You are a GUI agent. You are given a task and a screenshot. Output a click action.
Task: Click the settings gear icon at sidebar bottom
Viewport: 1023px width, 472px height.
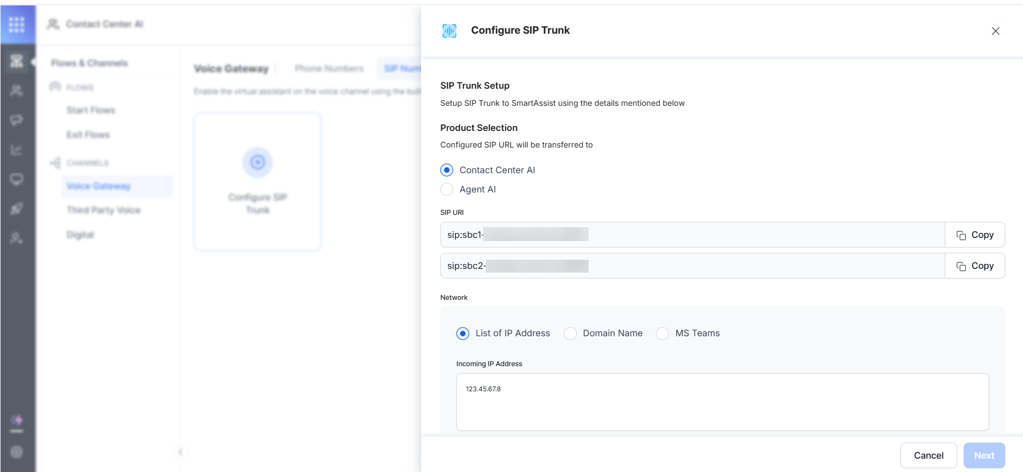(17, 452)
